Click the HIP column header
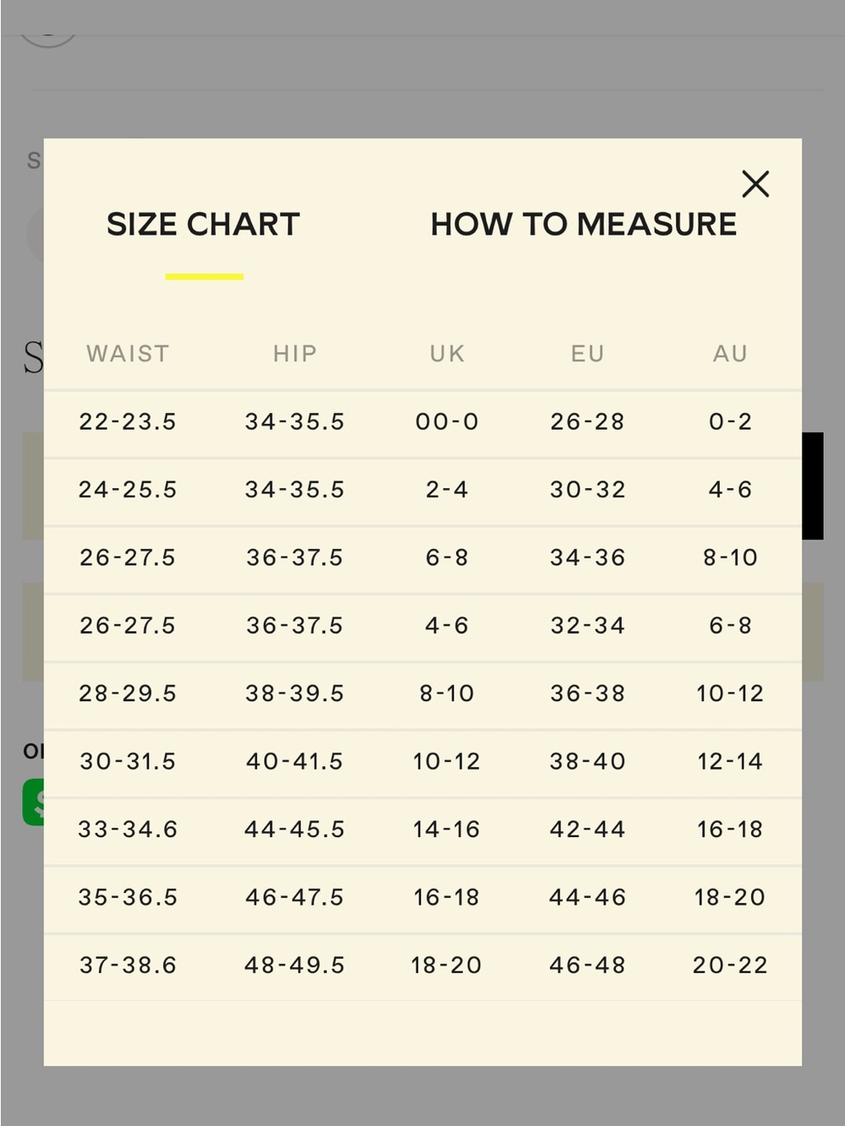Screen dimensions: 845x1126 [x=295, y=353]
